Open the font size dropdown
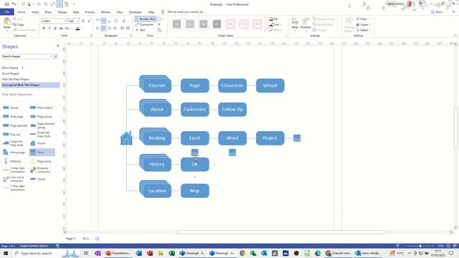This screenshot has width=459, height=258. click(x=78, y=21)
